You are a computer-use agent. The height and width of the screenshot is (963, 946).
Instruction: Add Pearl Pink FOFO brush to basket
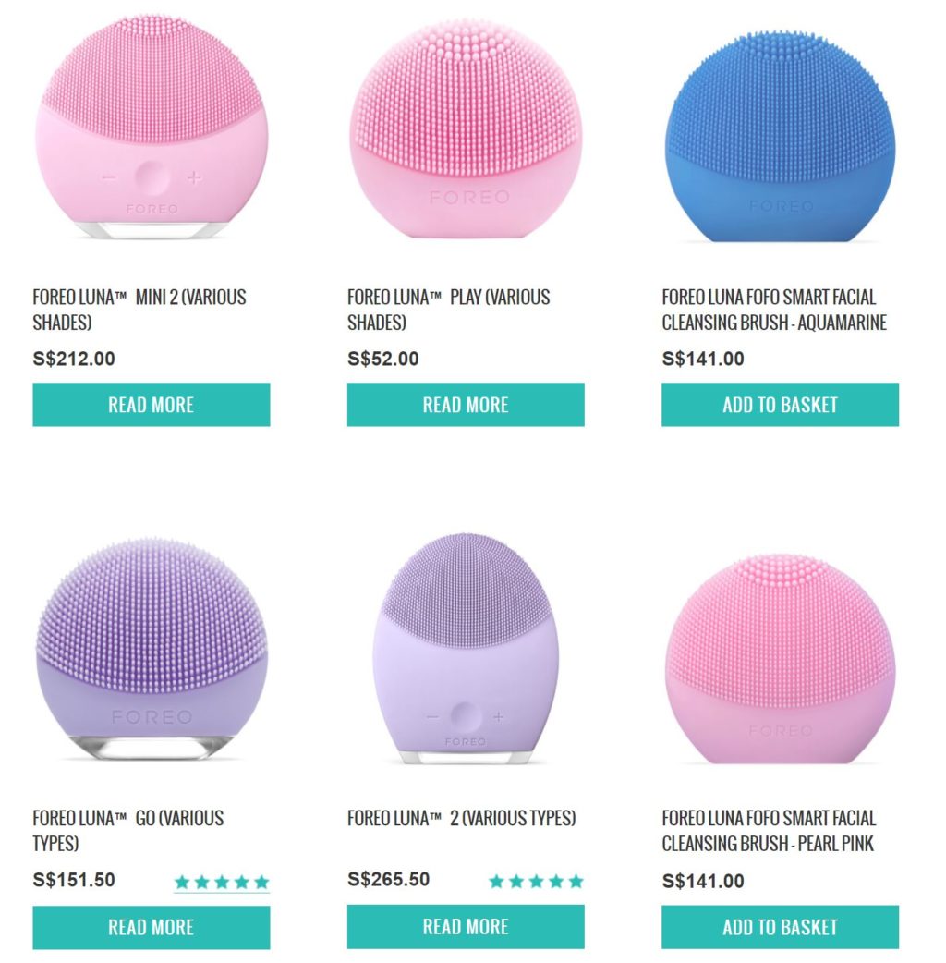[780, 927]
